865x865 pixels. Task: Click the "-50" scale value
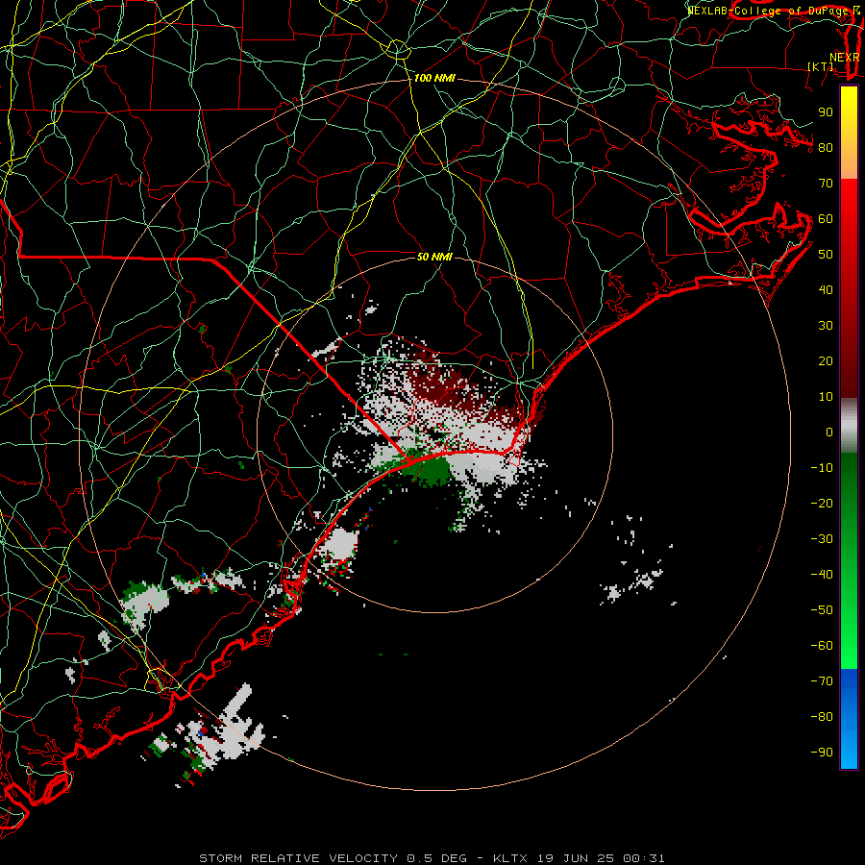822,610
